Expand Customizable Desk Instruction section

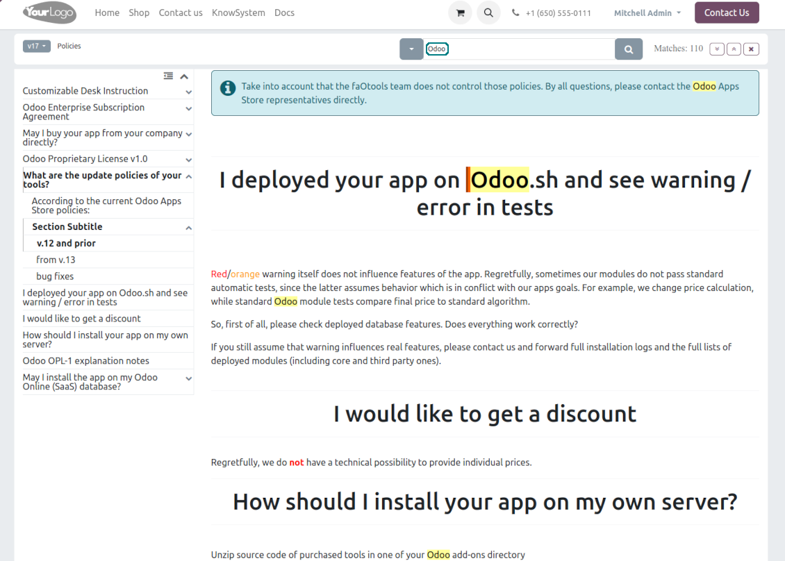pyautogui.click(x=189, y=92)
